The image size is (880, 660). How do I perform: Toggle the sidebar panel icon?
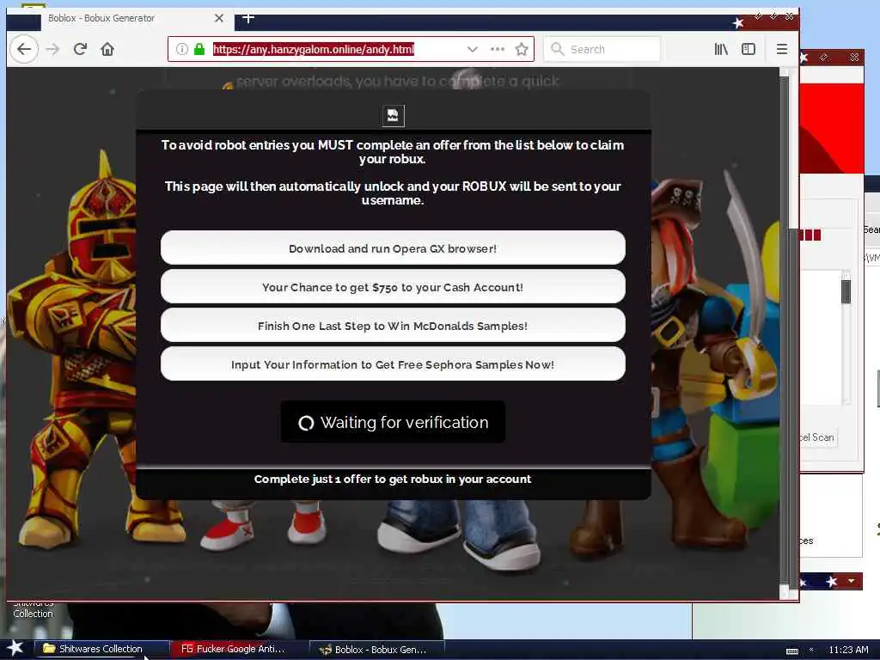pos(749,49)
